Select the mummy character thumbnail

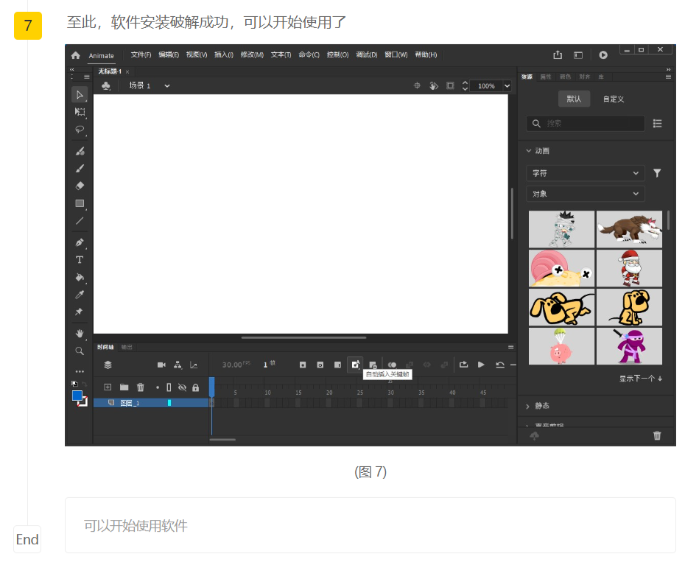[561, 229]
